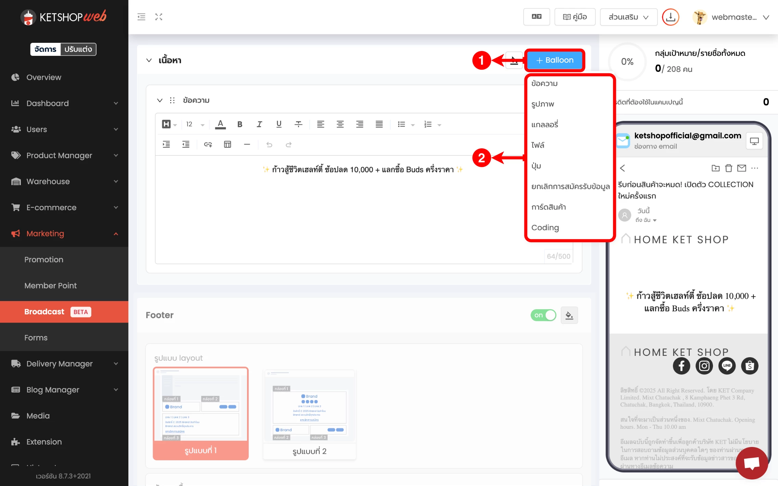Center-align the text paragraph

pyautogui.click(x=340, y=124)
